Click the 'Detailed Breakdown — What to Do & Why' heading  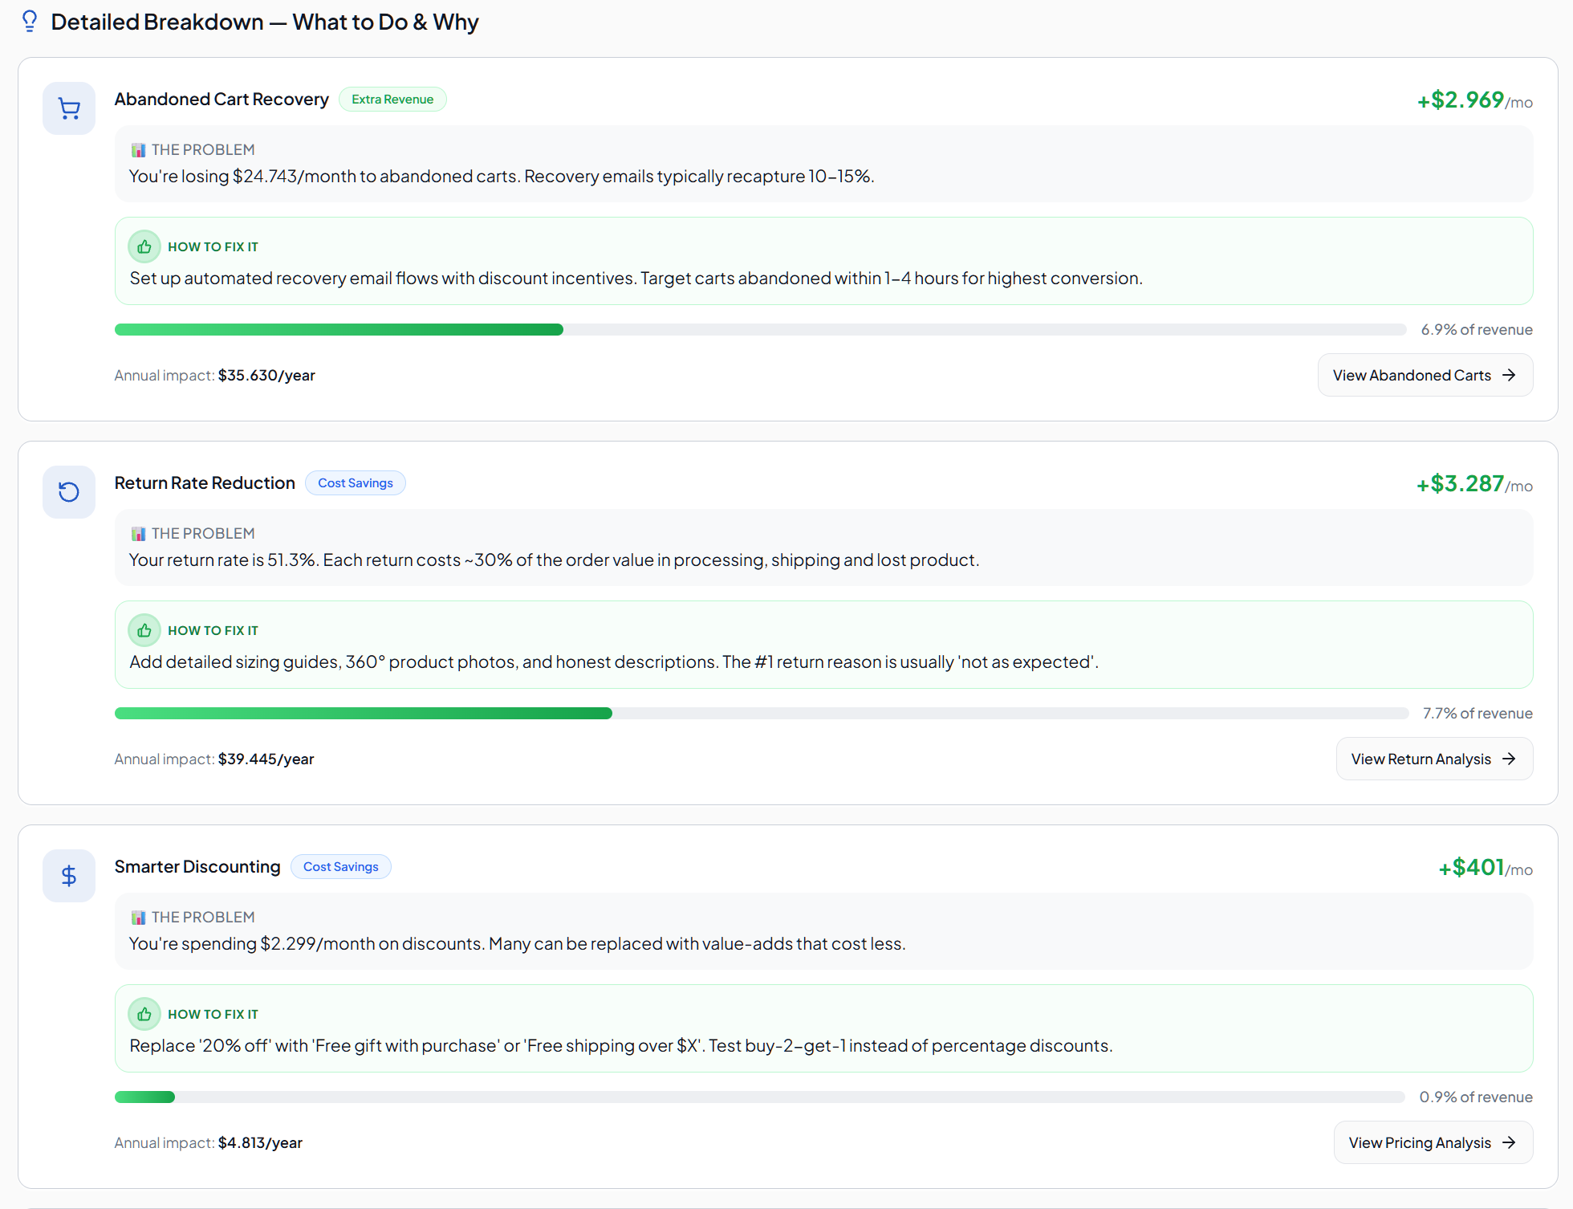click(265, 22)
